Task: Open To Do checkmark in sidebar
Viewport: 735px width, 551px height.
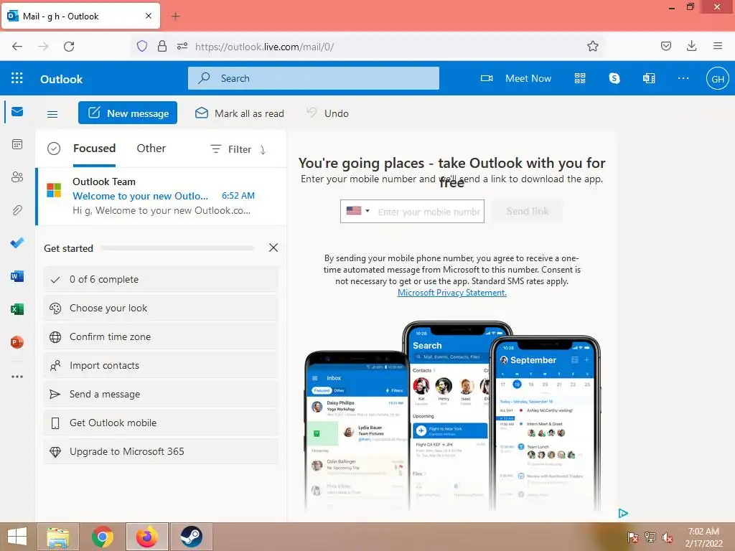Action: 17,242
